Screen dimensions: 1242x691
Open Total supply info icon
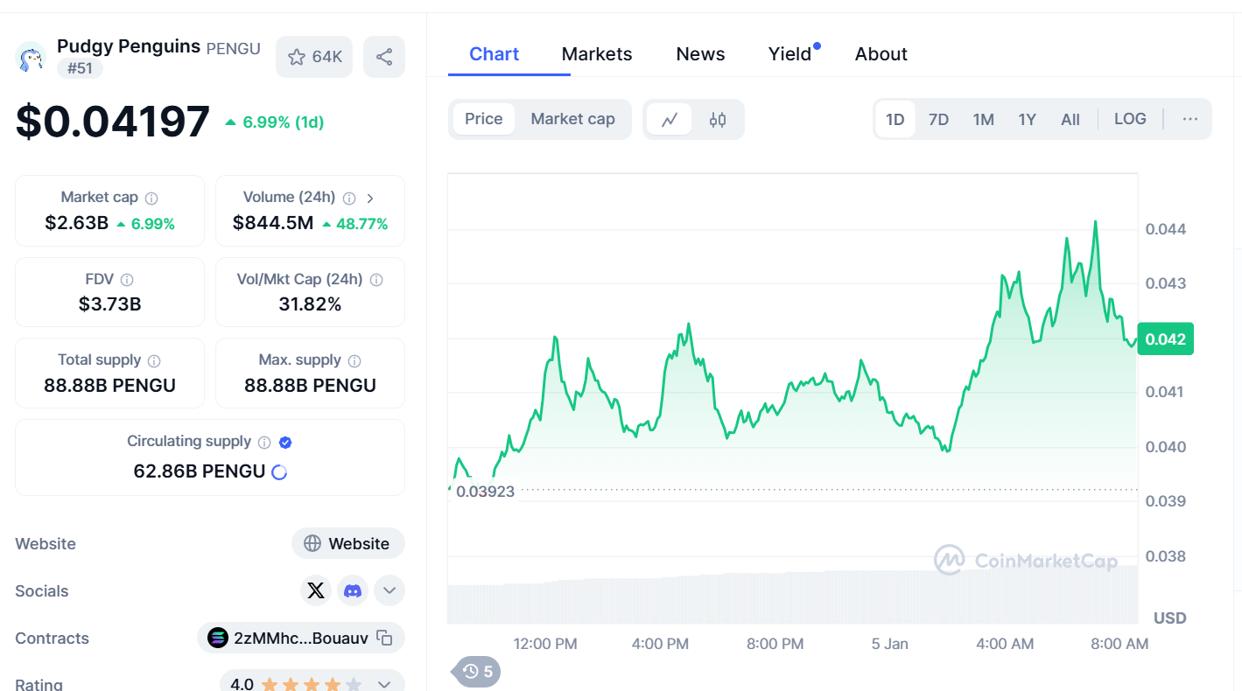coord(154,360)
